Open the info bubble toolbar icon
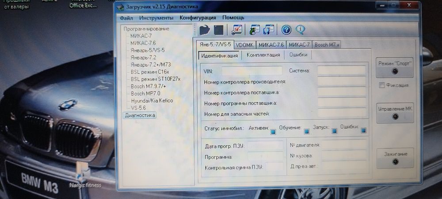Screen dimensions: 442x199 click(x=301, y=29)
